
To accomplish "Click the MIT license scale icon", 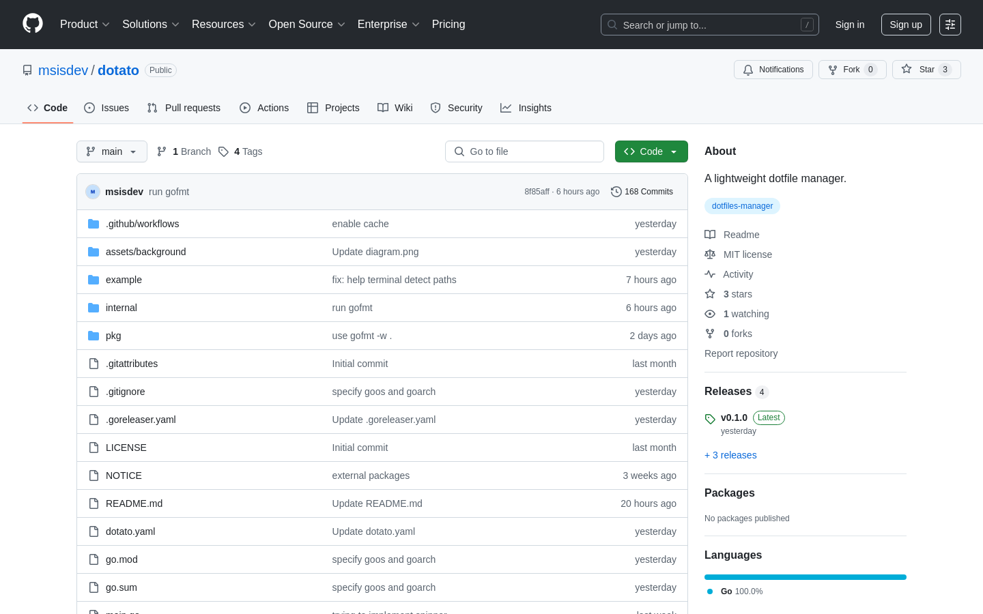I will (x=710, y=254).
